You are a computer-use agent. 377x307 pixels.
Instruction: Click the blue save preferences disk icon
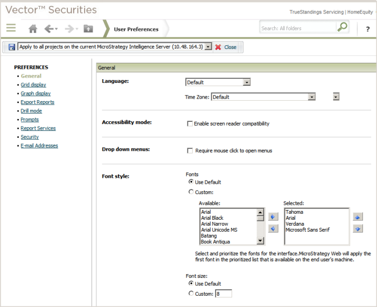click(x=12, y=47)
